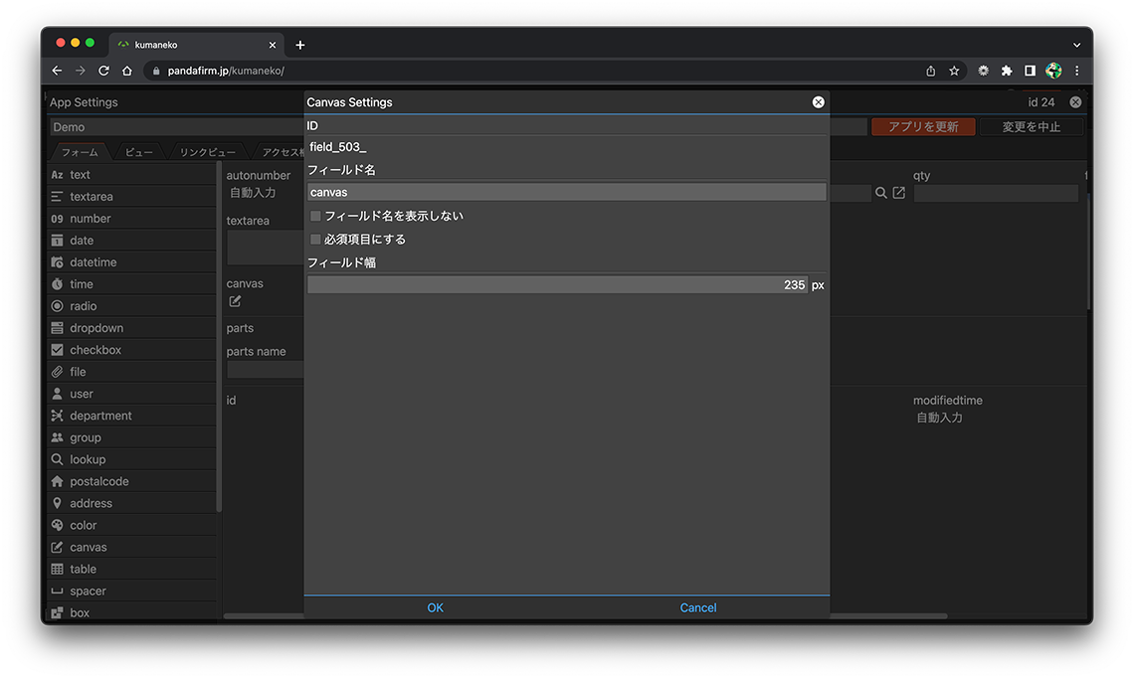The height and width of the screenshot is (679, 1134).
Task: Enable フィールド名を表示しない checkbox
Action: (x=315, y=216)
